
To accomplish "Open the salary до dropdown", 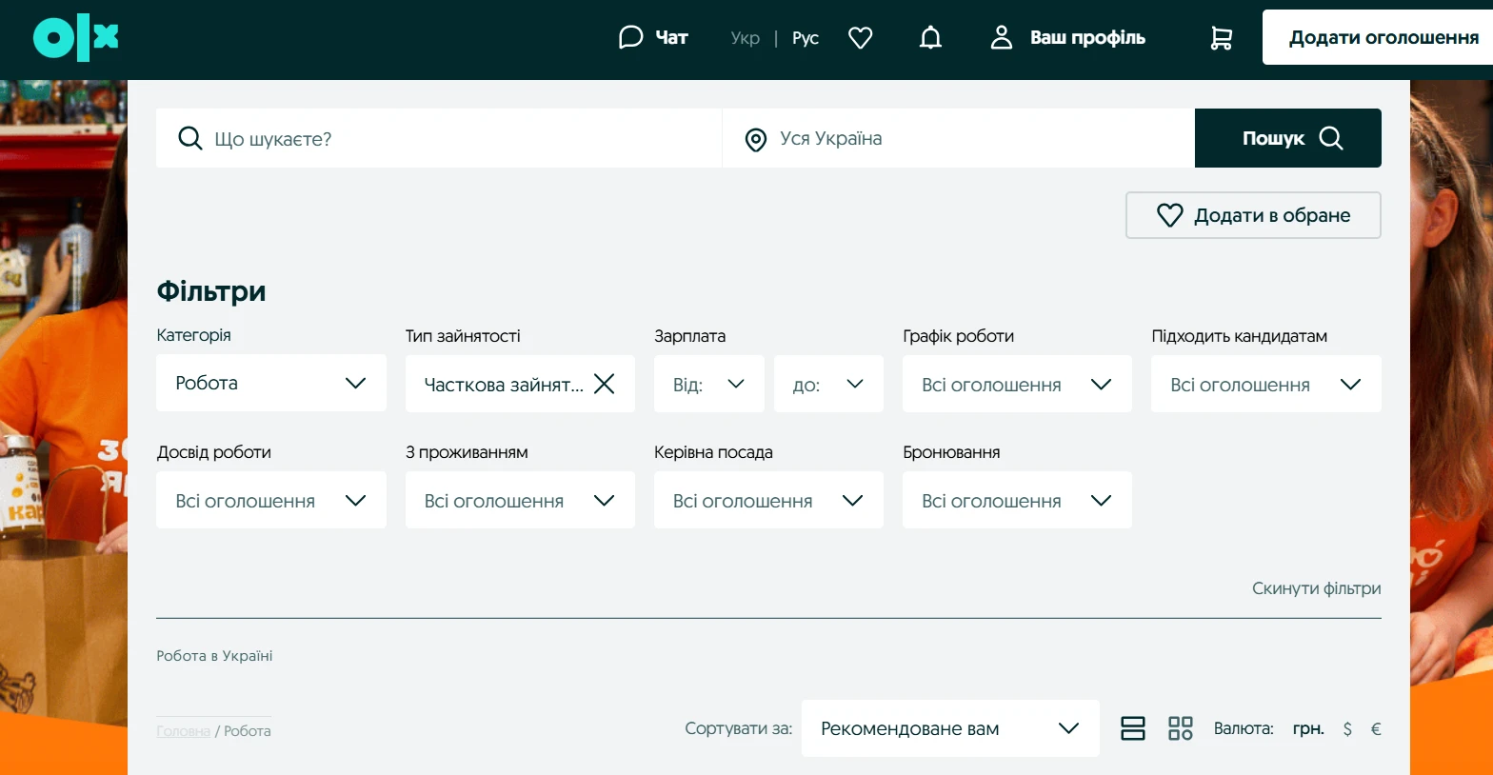I will tap(828, 384).
